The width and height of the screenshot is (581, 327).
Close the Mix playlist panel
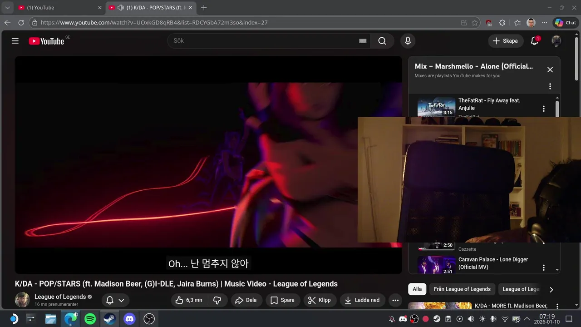tap(550, 69)
